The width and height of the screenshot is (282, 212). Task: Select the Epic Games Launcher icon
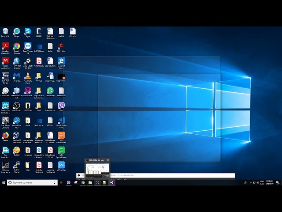[5, 123]
